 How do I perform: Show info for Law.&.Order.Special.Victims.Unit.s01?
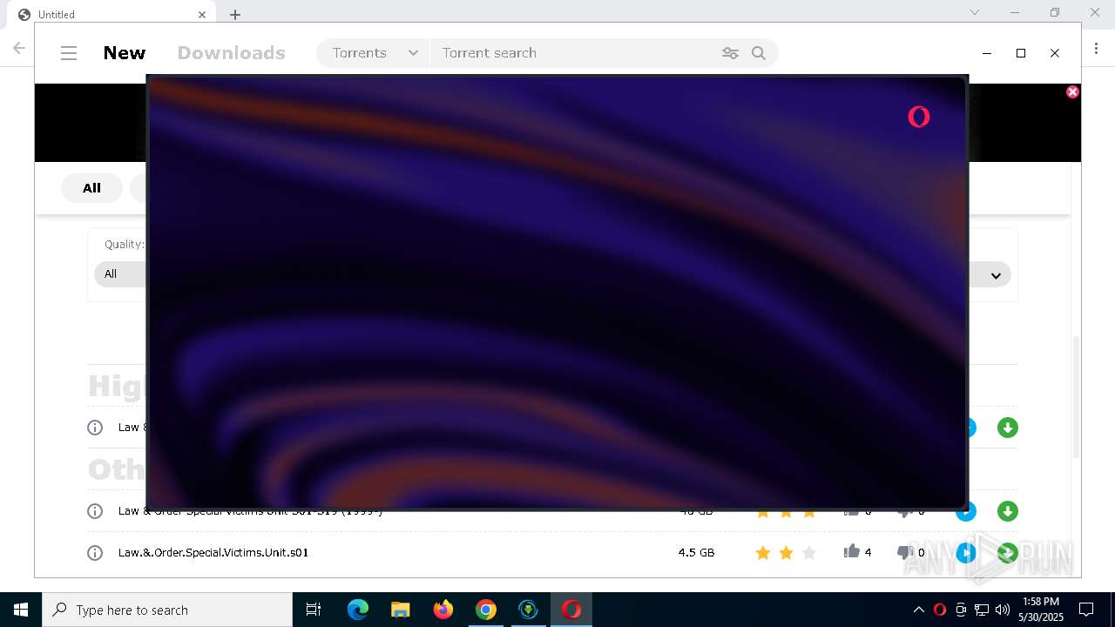point(95,553)
